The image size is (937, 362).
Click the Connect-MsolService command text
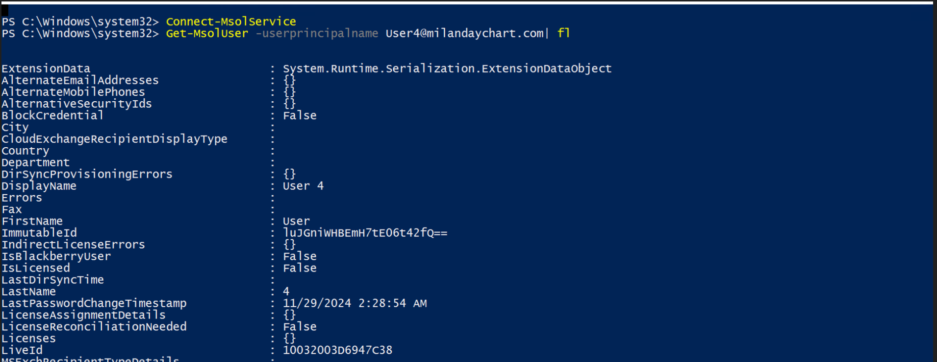pyautogui.click(x=231, y=22)
